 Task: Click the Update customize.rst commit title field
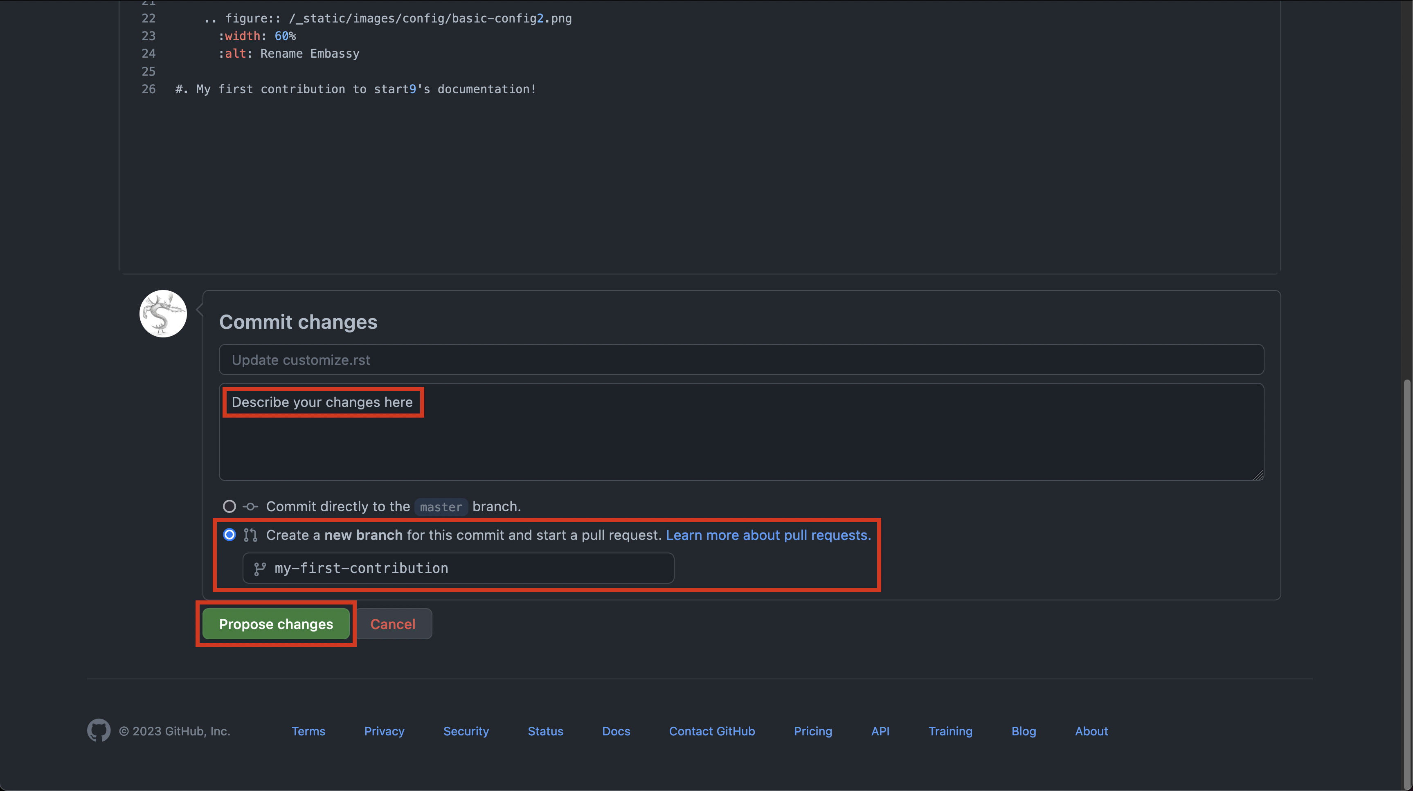(x=740, y=360)
